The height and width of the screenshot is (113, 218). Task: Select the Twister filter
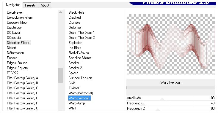point(74,88)
